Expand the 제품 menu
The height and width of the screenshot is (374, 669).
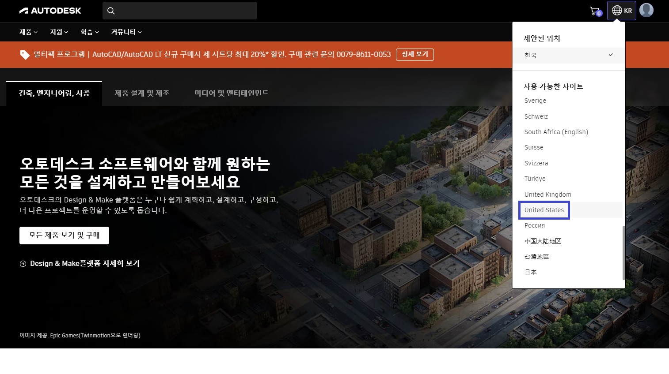[28, 32]
